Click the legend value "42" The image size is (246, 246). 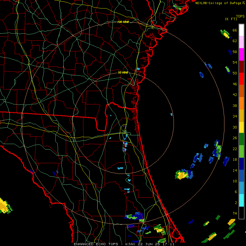point(235,95)
